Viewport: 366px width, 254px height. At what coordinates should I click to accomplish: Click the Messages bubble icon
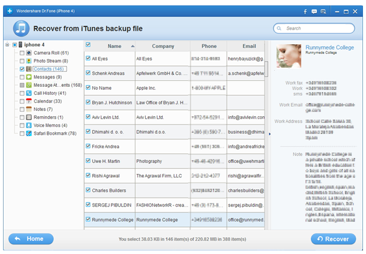click(29, 77)
